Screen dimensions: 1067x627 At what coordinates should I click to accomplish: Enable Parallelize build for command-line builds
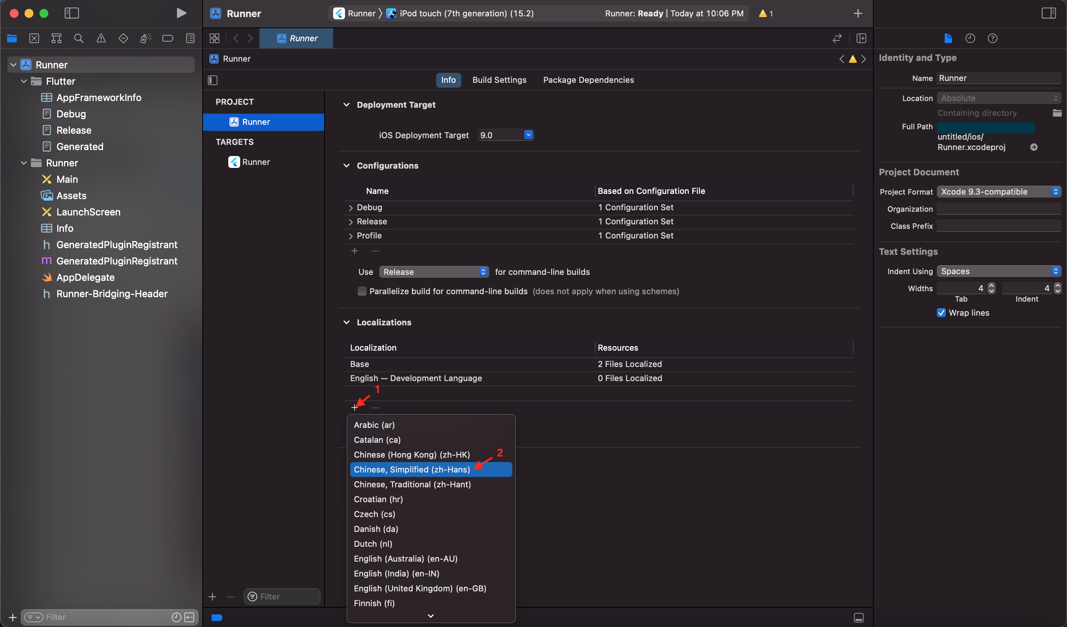362,291
